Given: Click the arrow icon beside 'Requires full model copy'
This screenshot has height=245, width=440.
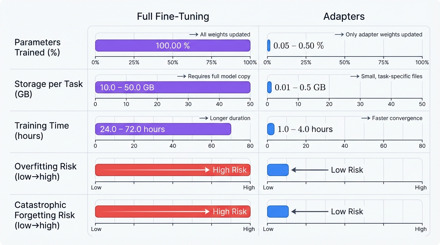Looking at the screenshot, I should 181,76.
